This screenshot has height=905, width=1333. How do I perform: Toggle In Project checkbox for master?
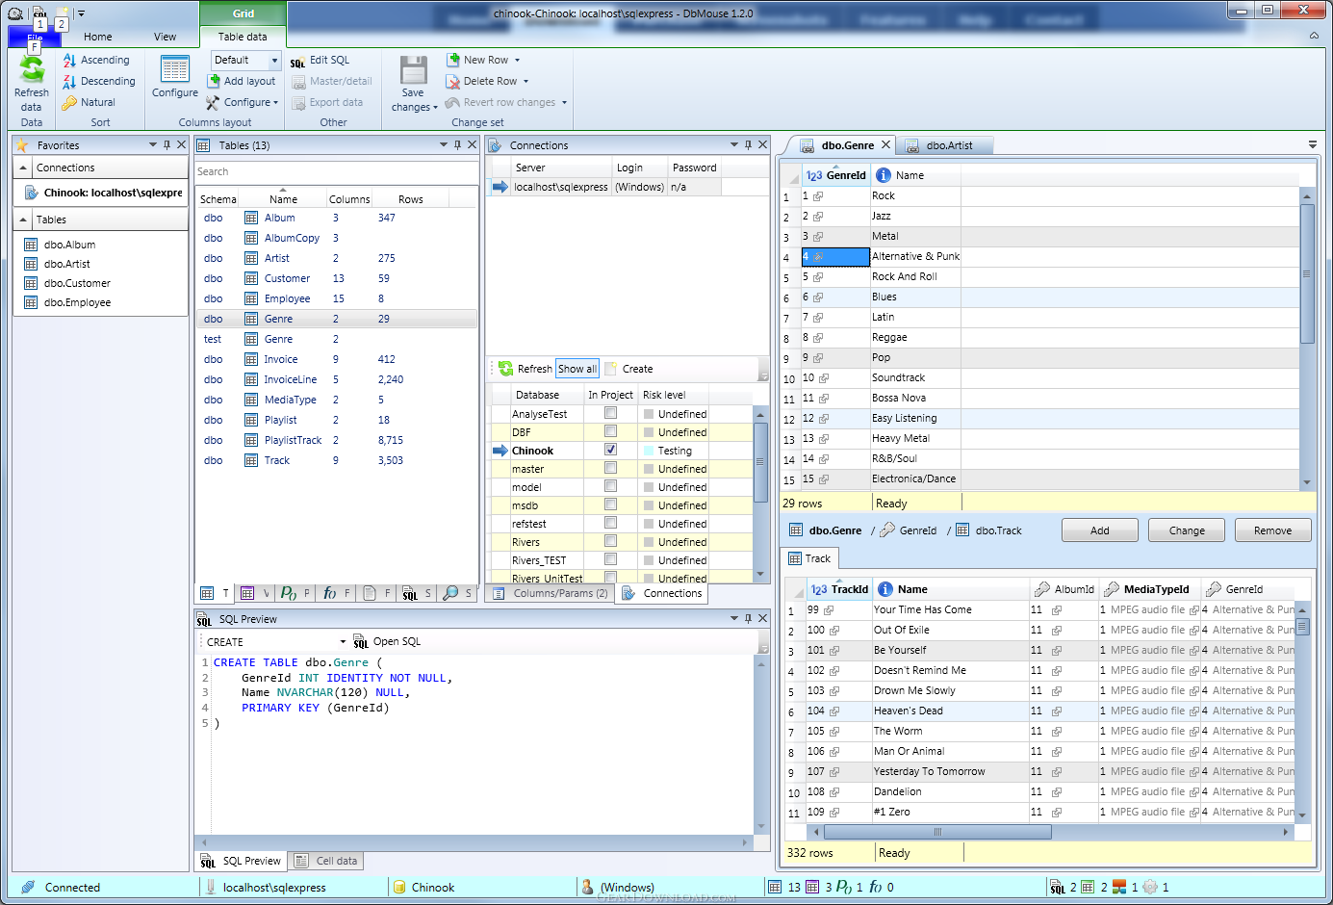[610, 468]
